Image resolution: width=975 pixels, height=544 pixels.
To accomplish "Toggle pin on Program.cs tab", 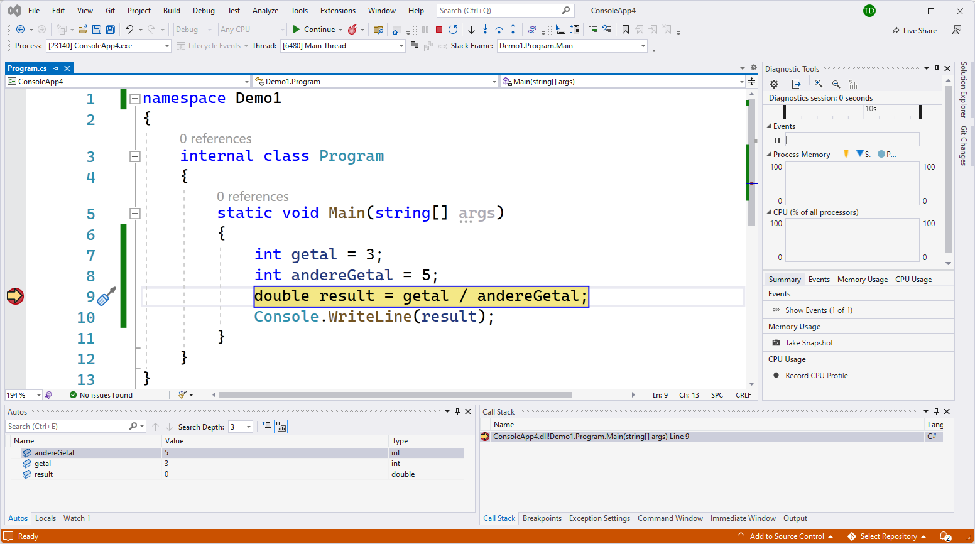I will coord(55,68).
